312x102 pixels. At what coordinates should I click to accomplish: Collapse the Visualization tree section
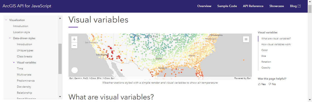tap(6, 20)
